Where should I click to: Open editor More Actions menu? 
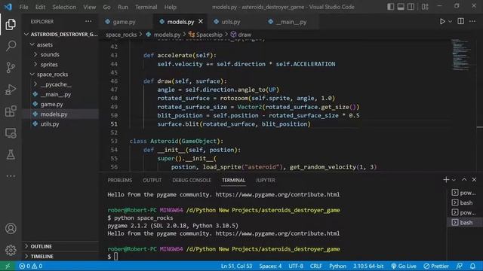click(472, 21)
